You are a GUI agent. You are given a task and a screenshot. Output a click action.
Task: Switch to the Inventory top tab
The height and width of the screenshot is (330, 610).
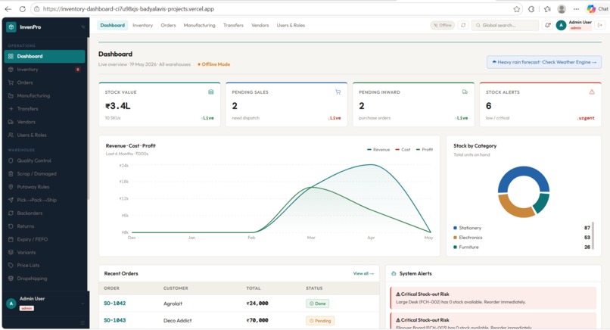point(142,25)
